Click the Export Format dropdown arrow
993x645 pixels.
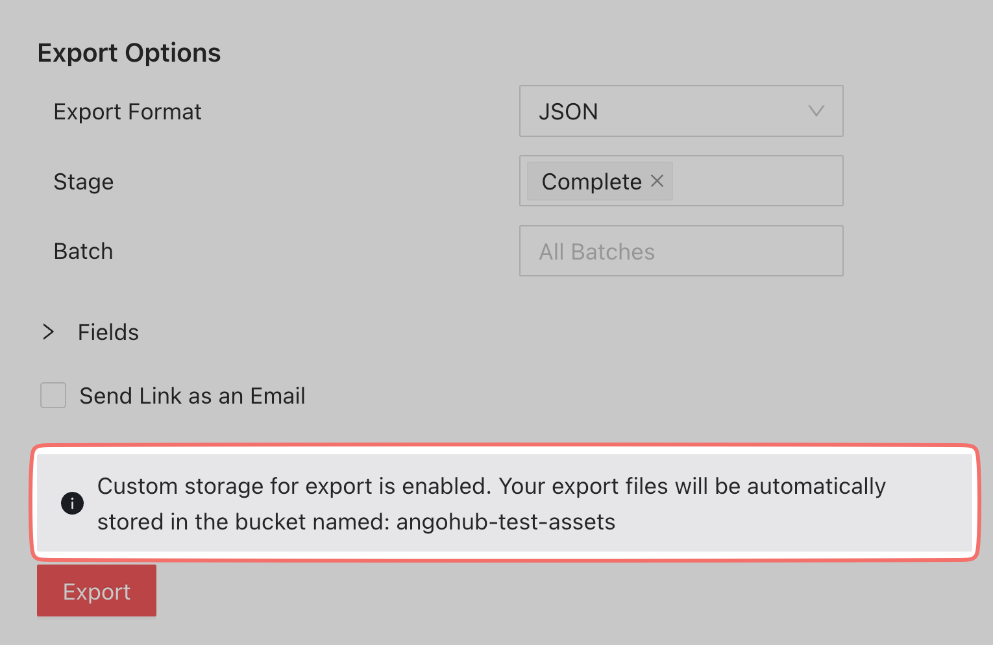point(816,111)
